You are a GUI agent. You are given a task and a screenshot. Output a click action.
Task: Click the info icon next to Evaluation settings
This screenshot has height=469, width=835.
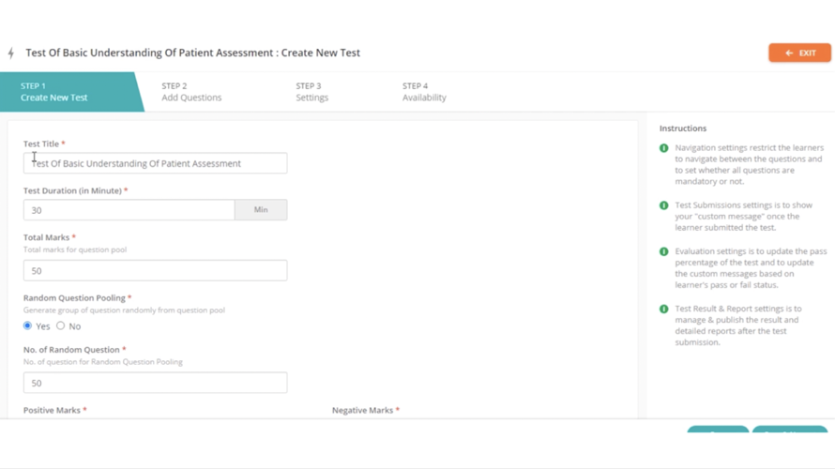click(663, 251)
